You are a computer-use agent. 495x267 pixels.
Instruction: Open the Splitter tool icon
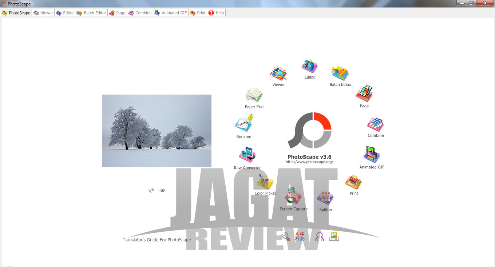coord(325,199)
